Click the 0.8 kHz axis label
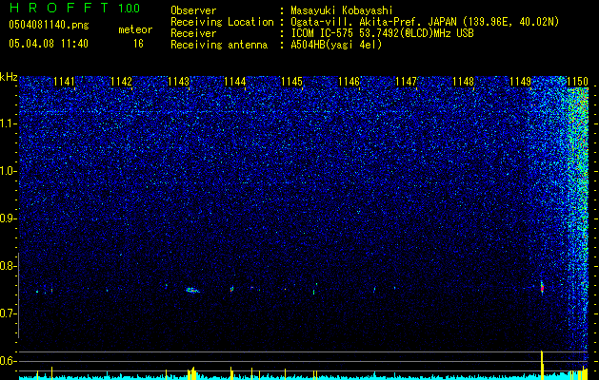Viewport: 599px width, 380px height. tap(8, 266)
